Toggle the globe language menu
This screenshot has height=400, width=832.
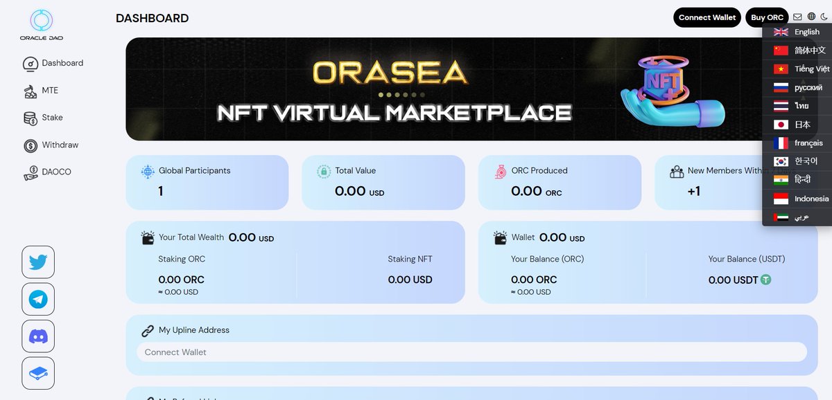[x=811, y=17]
